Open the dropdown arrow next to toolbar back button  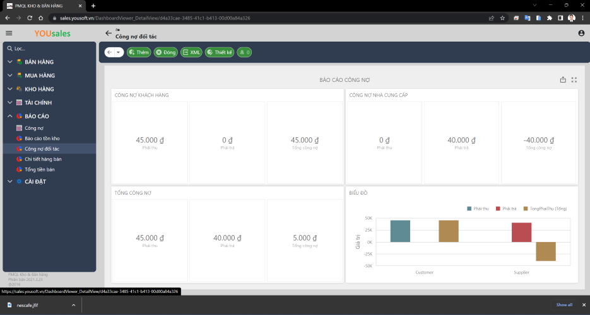click(119, 52)
